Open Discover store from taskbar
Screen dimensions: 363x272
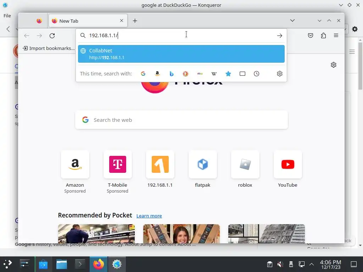coord(43,264)
